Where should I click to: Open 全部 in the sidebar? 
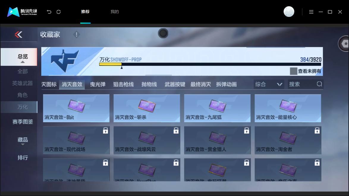[23, 71]
